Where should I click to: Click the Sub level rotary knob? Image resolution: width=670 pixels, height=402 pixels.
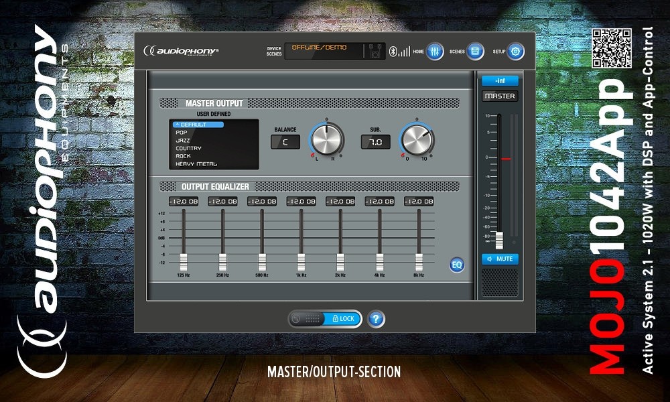coord(417,140)
